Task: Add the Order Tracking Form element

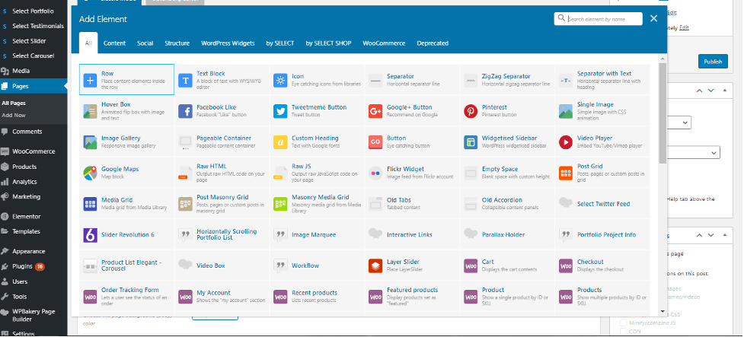Action: [126, 296]
